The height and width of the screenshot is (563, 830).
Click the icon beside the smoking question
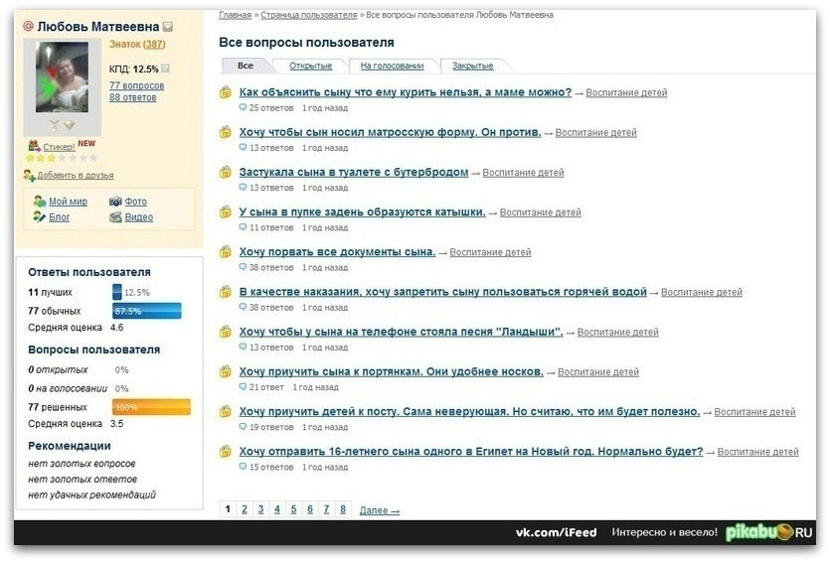coord(226,92)
